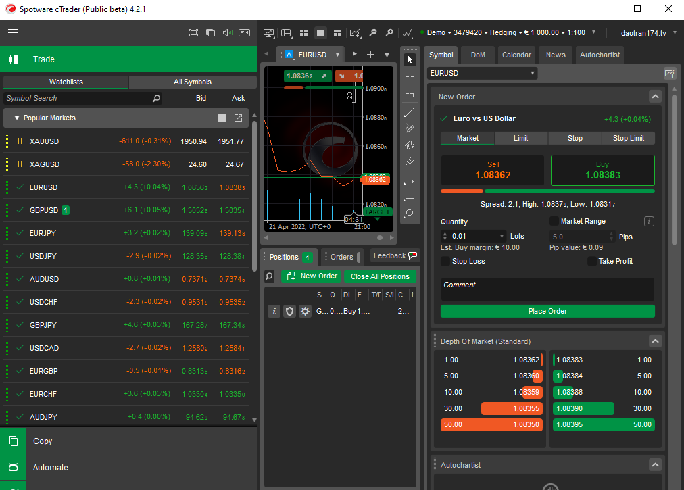The height and width of the screenshot is (490, 684).
Task: Select the crosshair tool in chart toolbar
Action: (x=410, y=77)
